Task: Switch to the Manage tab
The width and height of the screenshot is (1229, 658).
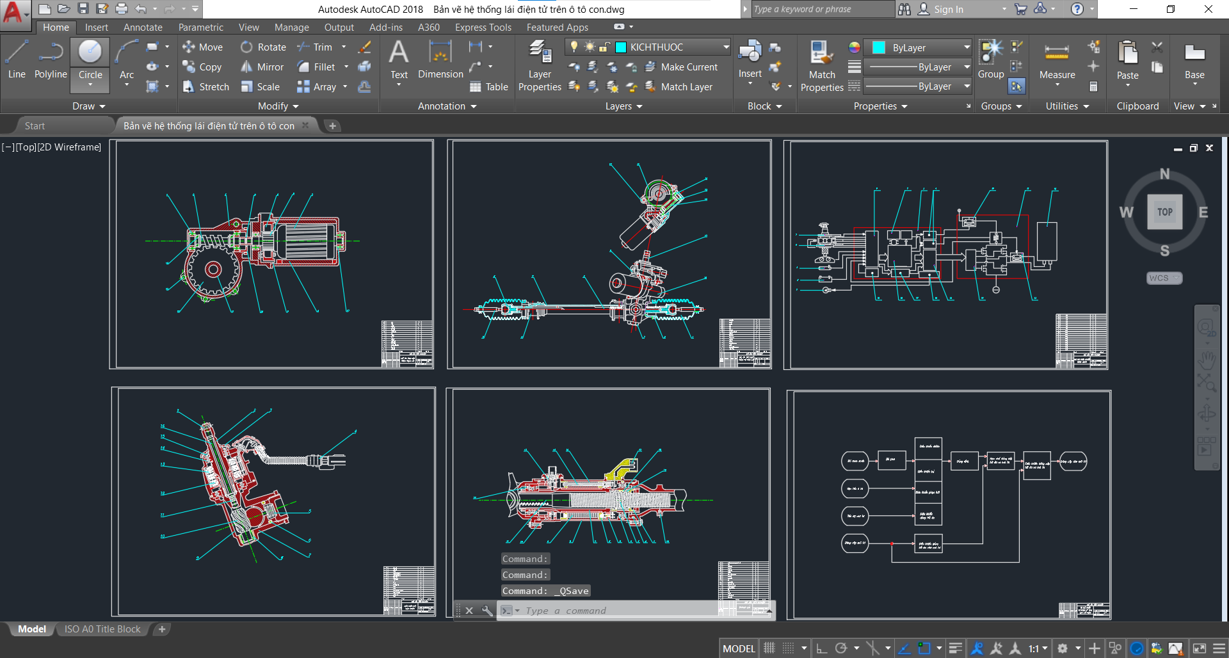Action: (291, 27)
